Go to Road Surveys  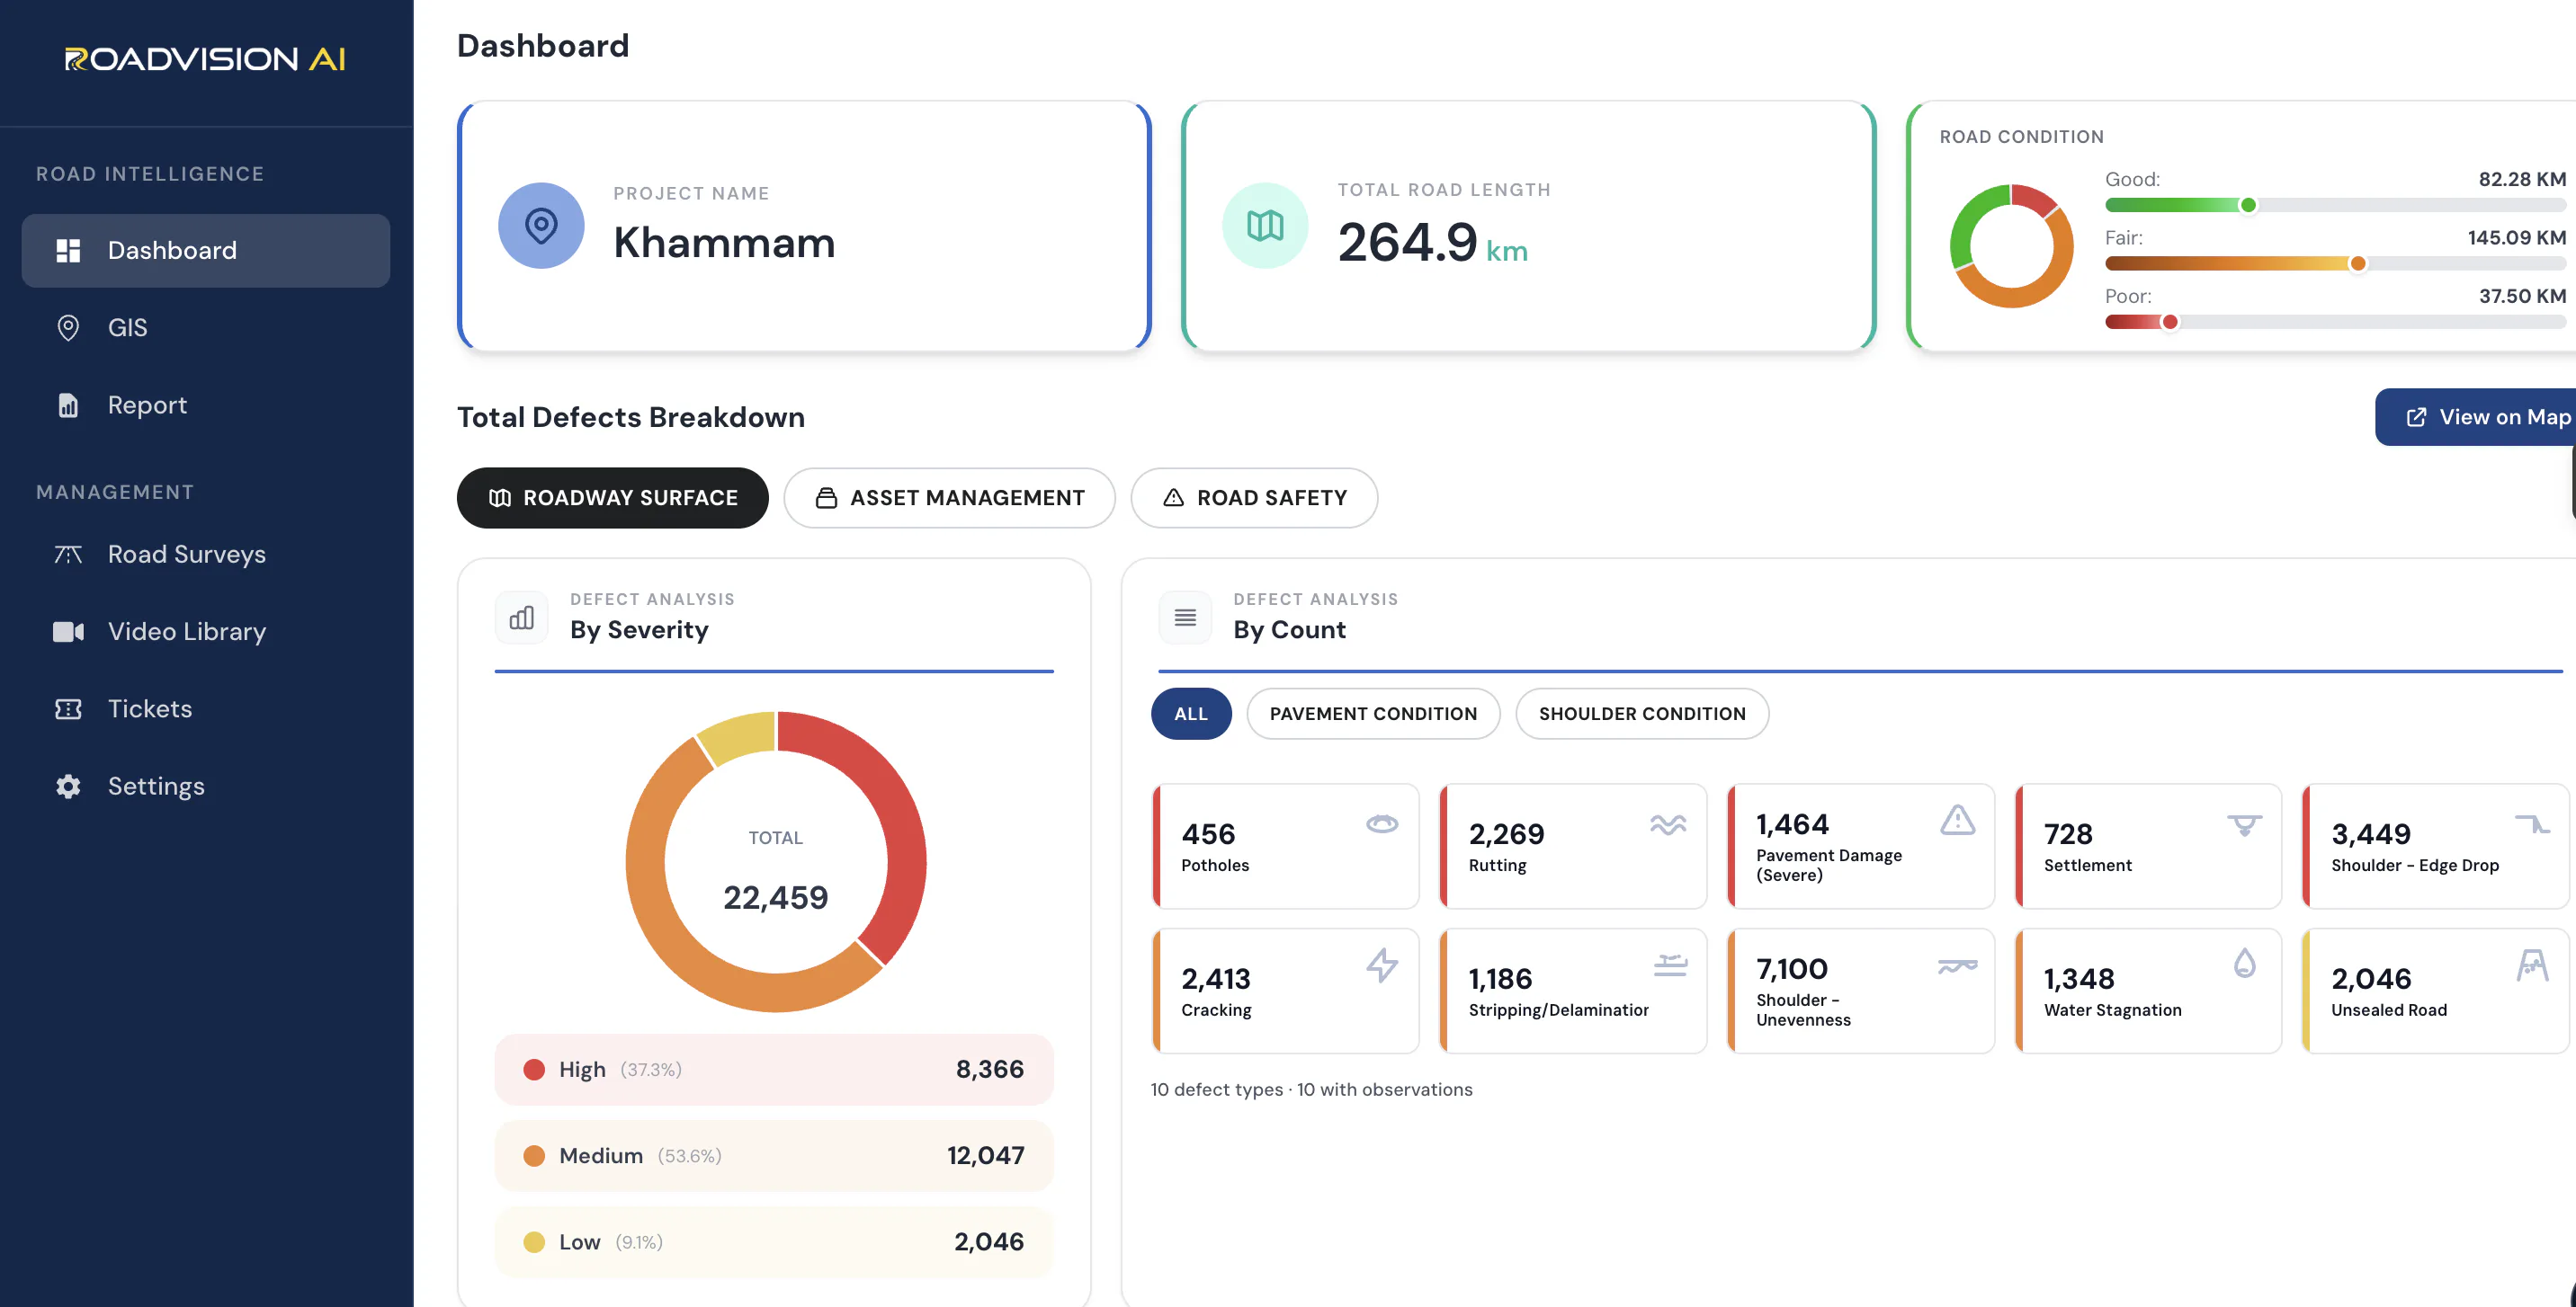[x=206, y=554]
